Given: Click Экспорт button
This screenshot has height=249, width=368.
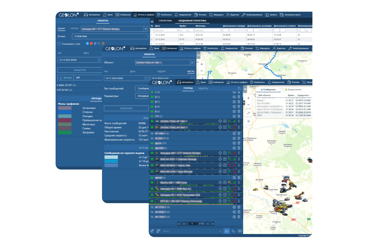Looking at the screenshot, I should (x=66, y=78).
